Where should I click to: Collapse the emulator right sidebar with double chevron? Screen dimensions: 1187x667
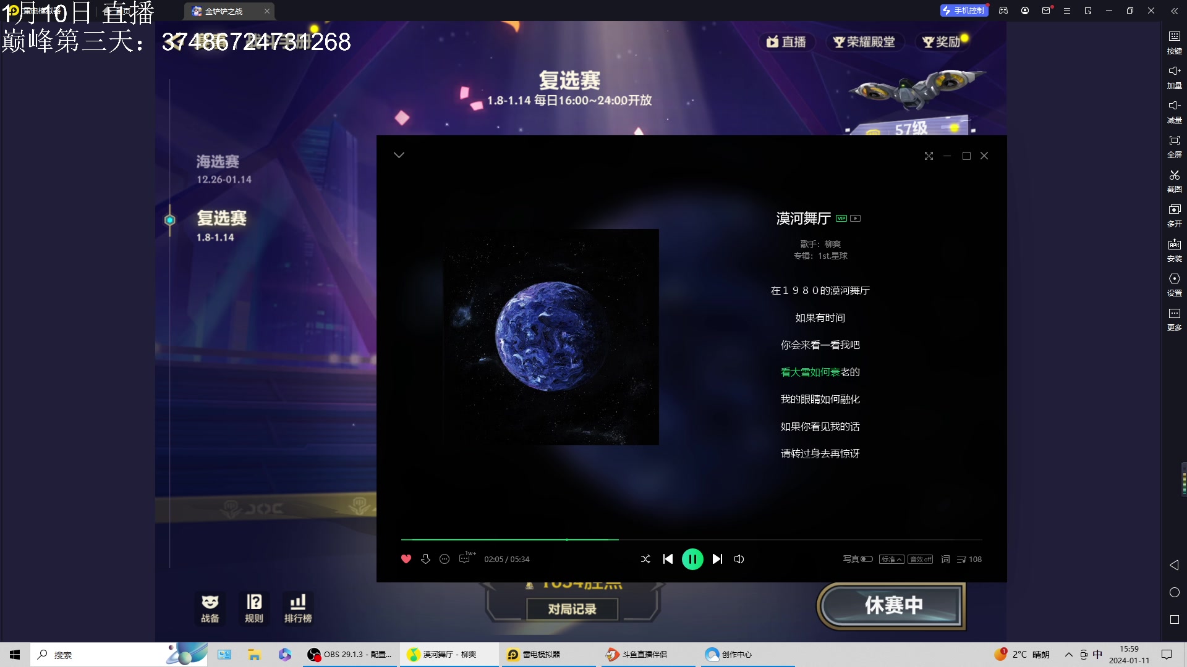tap(1174, 10)
